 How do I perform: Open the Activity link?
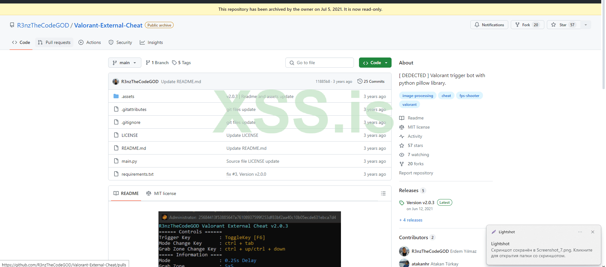tap(411, 136)
